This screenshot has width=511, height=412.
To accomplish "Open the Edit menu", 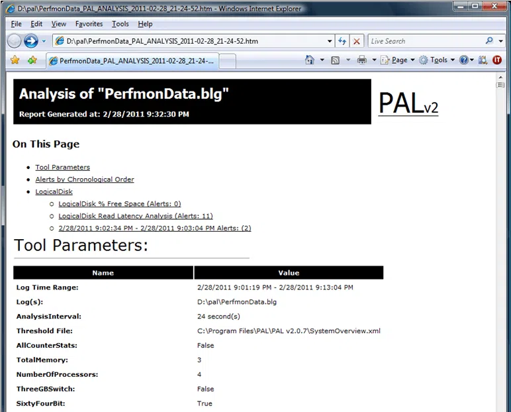I will pyautogui.click(x=36, y=24).
